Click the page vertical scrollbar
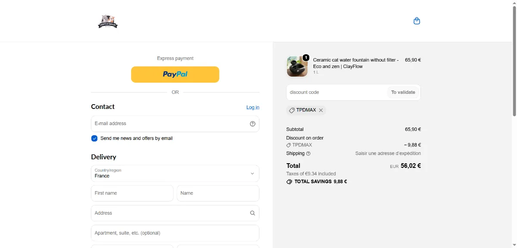This screenshot has height=248, width=517. [x=514, y=60]
